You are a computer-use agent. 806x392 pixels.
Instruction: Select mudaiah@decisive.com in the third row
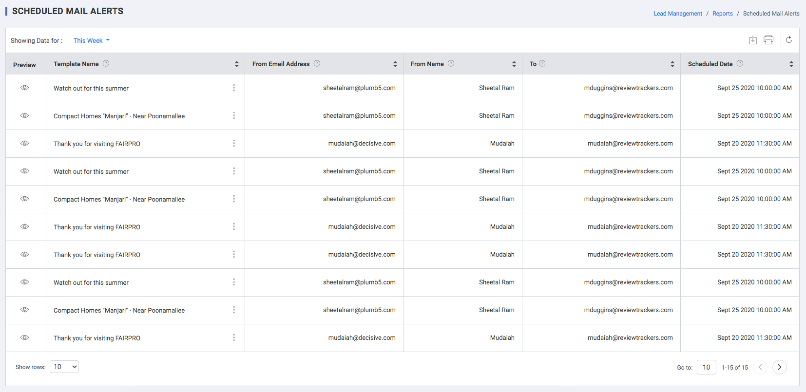pos(362,144)
